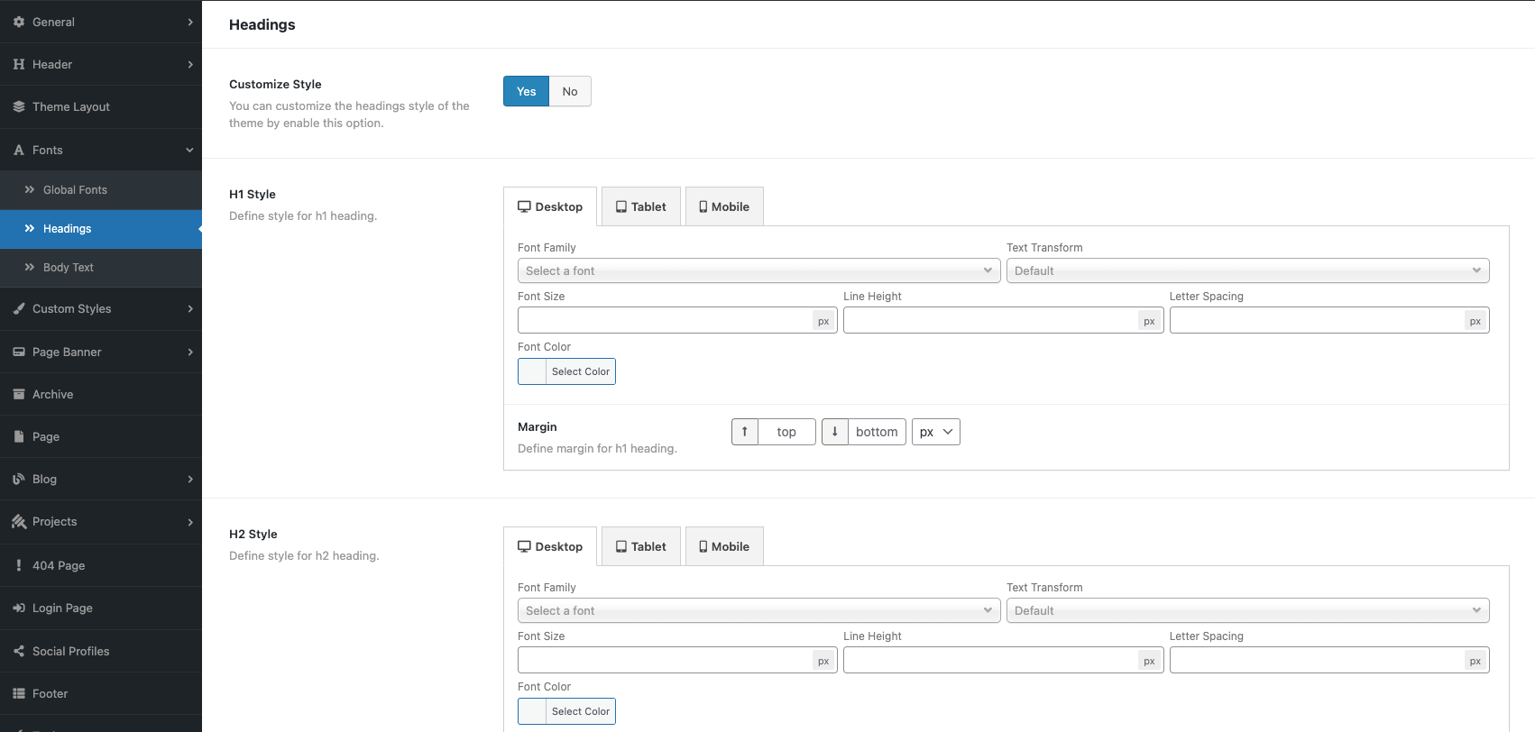The width and height of the screenshot is (1535, 732).
Task: Click tablet icon in H2 Style tabs
Action: point(621,546)
